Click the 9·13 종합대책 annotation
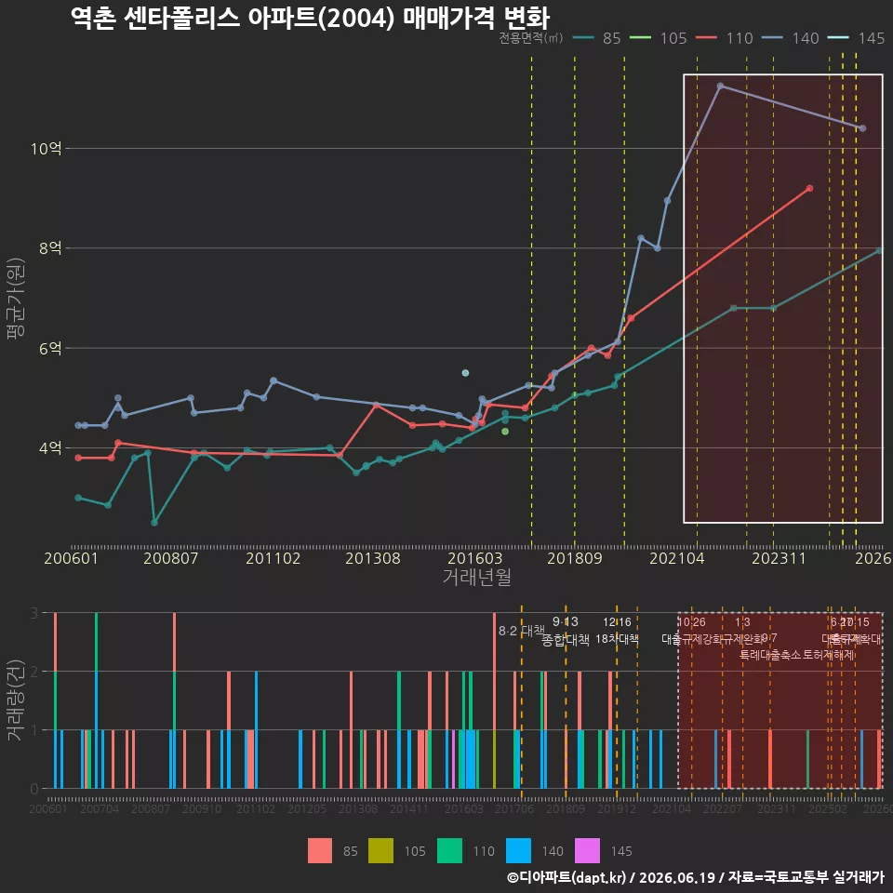The image size is (893, 893). point(565,631)
